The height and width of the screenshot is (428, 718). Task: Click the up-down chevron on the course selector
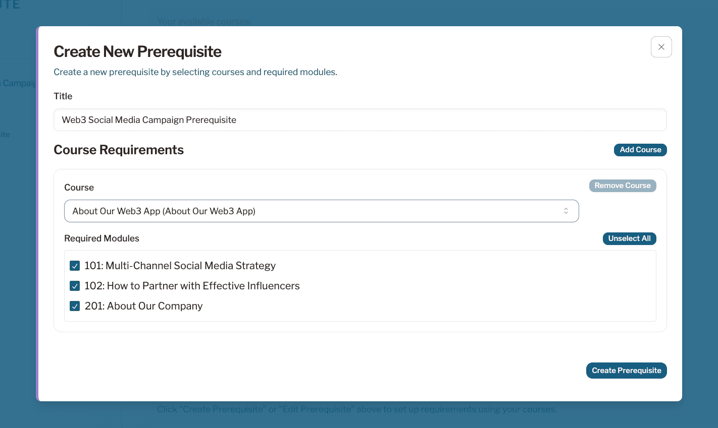click(x=566, y=211)
